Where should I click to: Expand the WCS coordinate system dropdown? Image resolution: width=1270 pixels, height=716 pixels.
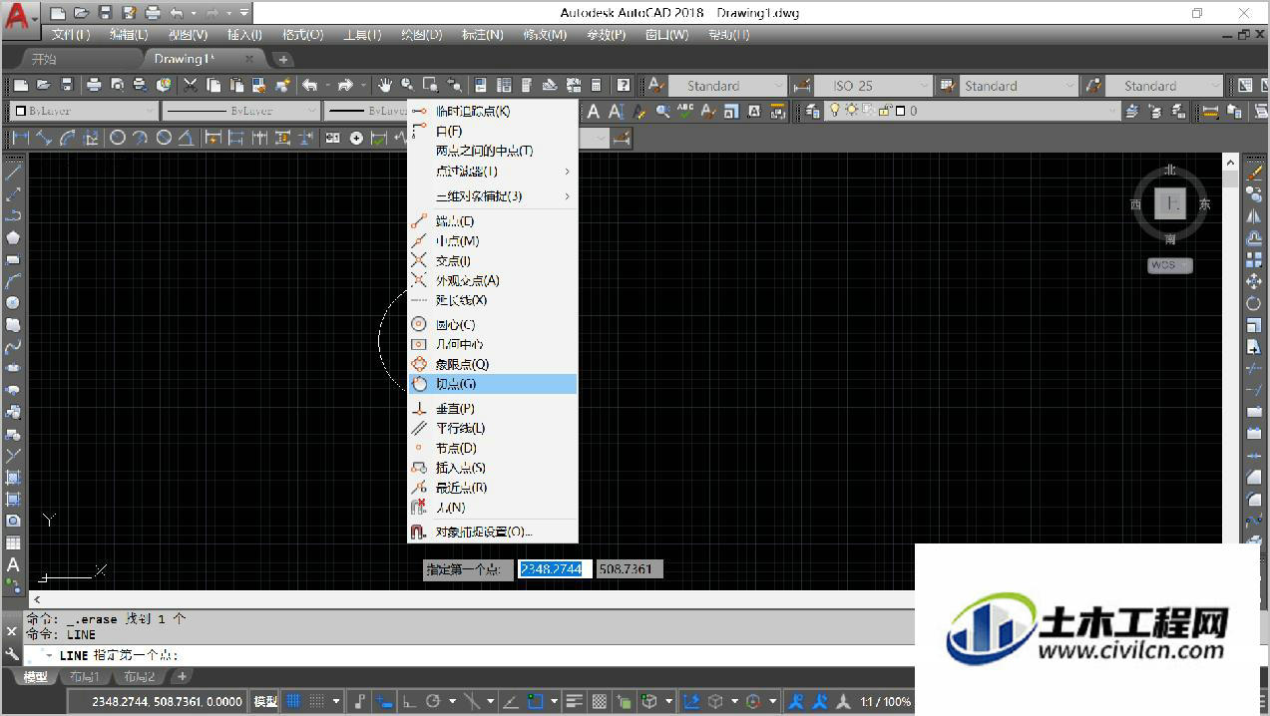(1170, 265)
